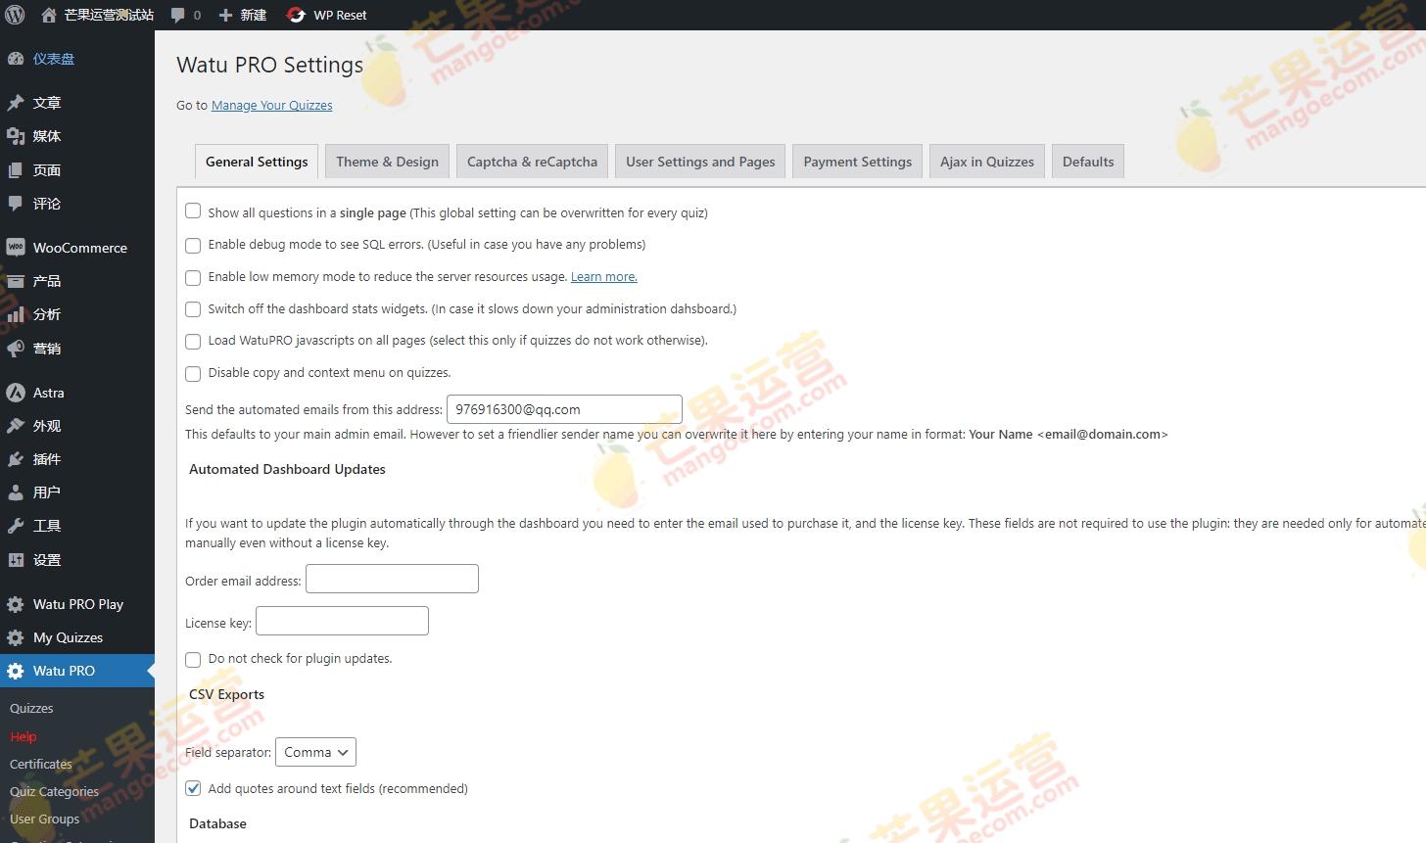Image resolution: width=1426 pixels, height=843 pixels.
Task: Click the Database section heading
Action: click(217, 823)
